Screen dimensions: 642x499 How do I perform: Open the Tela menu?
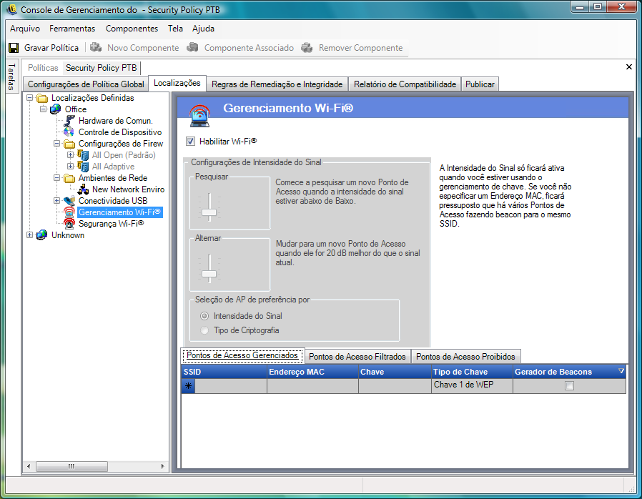[x=175, y=29]
